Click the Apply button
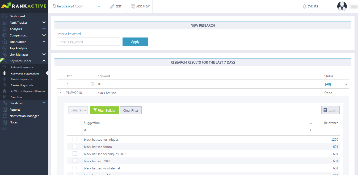Image resolution: width=358 pixels, height=175 pixels. coord(135,42)
